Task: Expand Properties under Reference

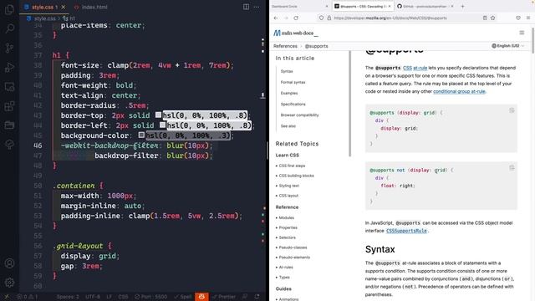Action: pos(287,227)
